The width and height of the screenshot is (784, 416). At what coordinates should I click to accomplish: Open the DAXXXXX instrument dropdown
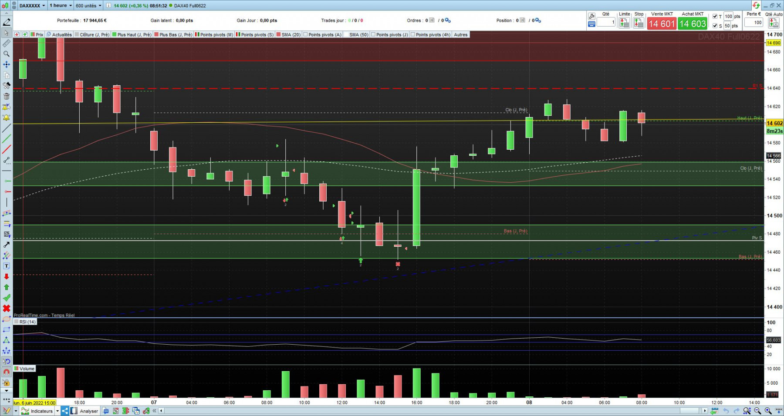pyautogui.click(x=32, y=6)
